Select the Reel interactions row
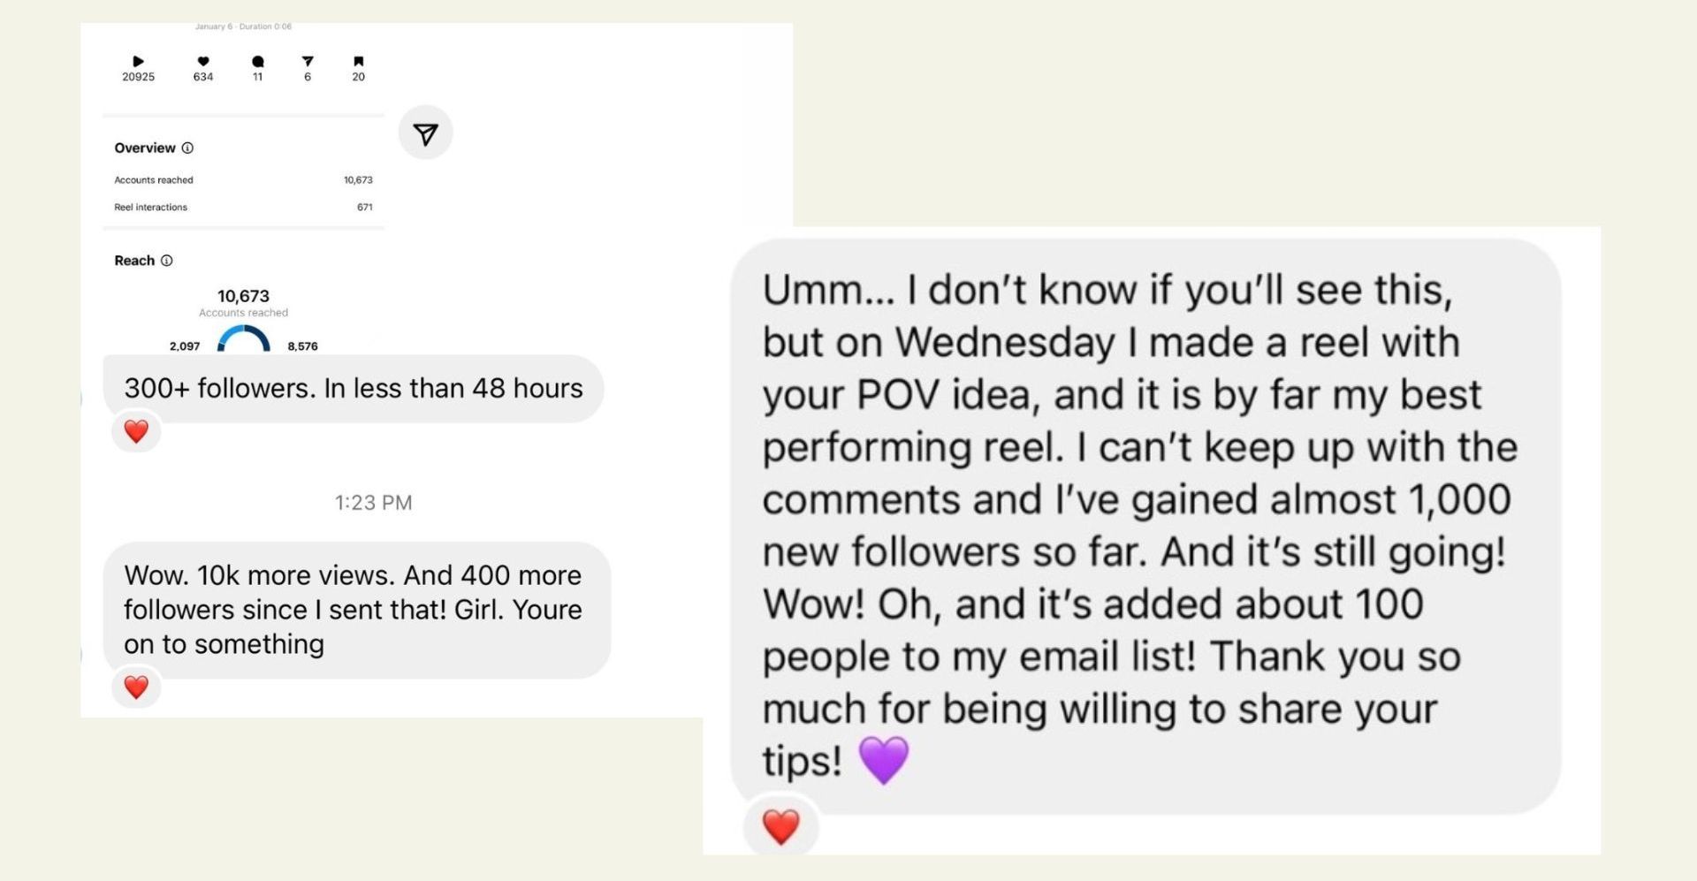This screenshot has height=881, width=1697. pyautogui.click(x=243, y=208)
